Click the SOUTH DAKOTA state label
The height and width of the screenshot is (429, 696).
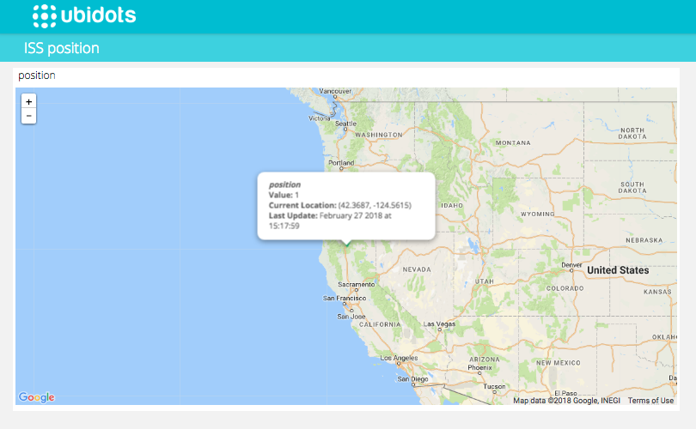pyautogui.click(x=632, y=187)
